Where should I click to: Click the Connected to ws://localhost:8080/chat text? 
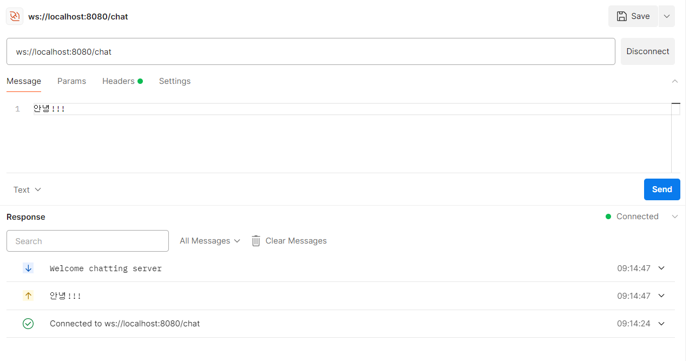click(124, 324)
